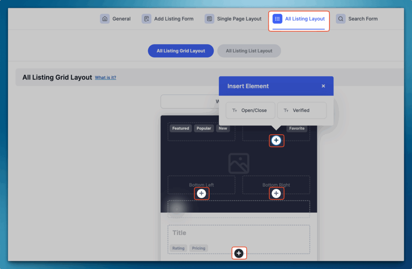Screen dimensions: 412x269
Task: Click the plus icon under Bottom Left
Action: point(202,194)
